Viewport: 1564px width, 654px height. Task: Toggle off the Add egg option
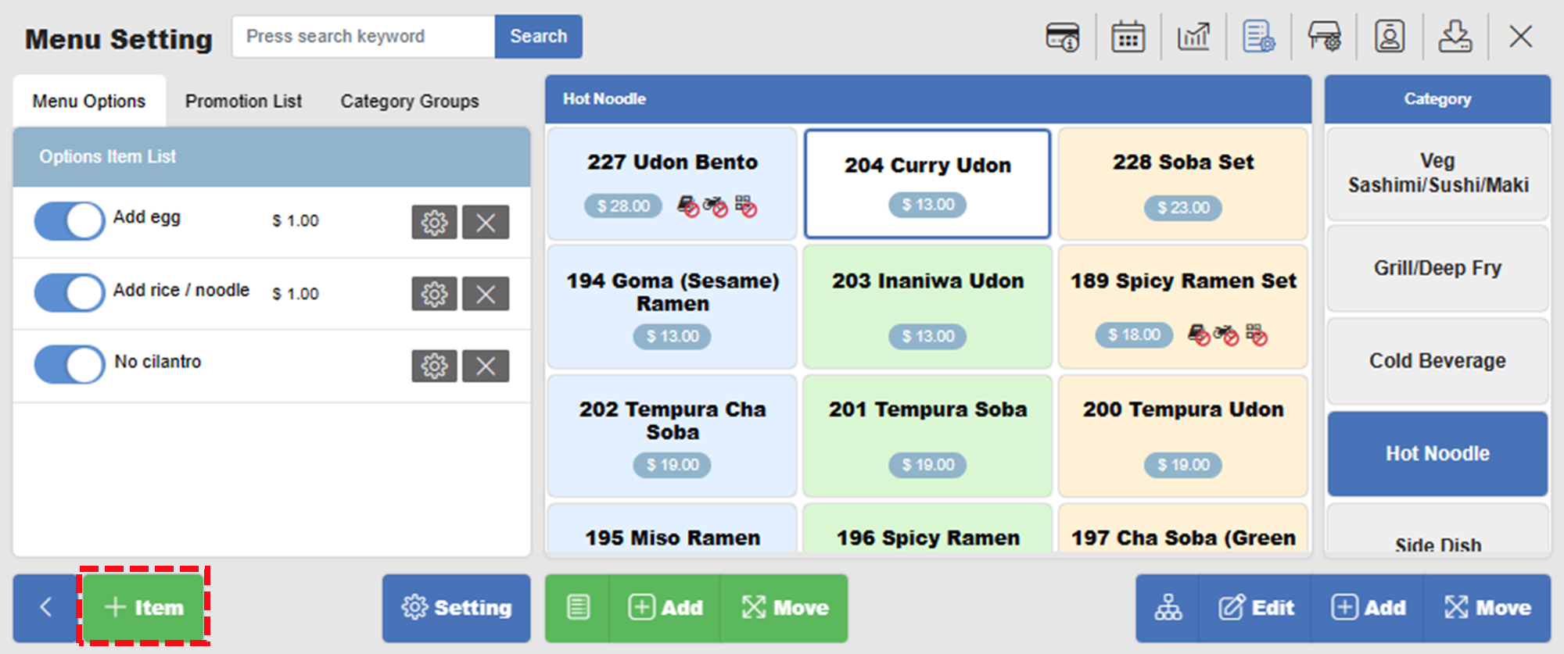(x=70, y=221)
